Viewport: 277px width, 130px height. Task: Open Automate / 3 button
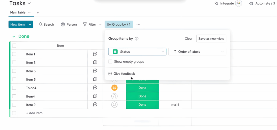pyautogui.click(x=262, y=3)
